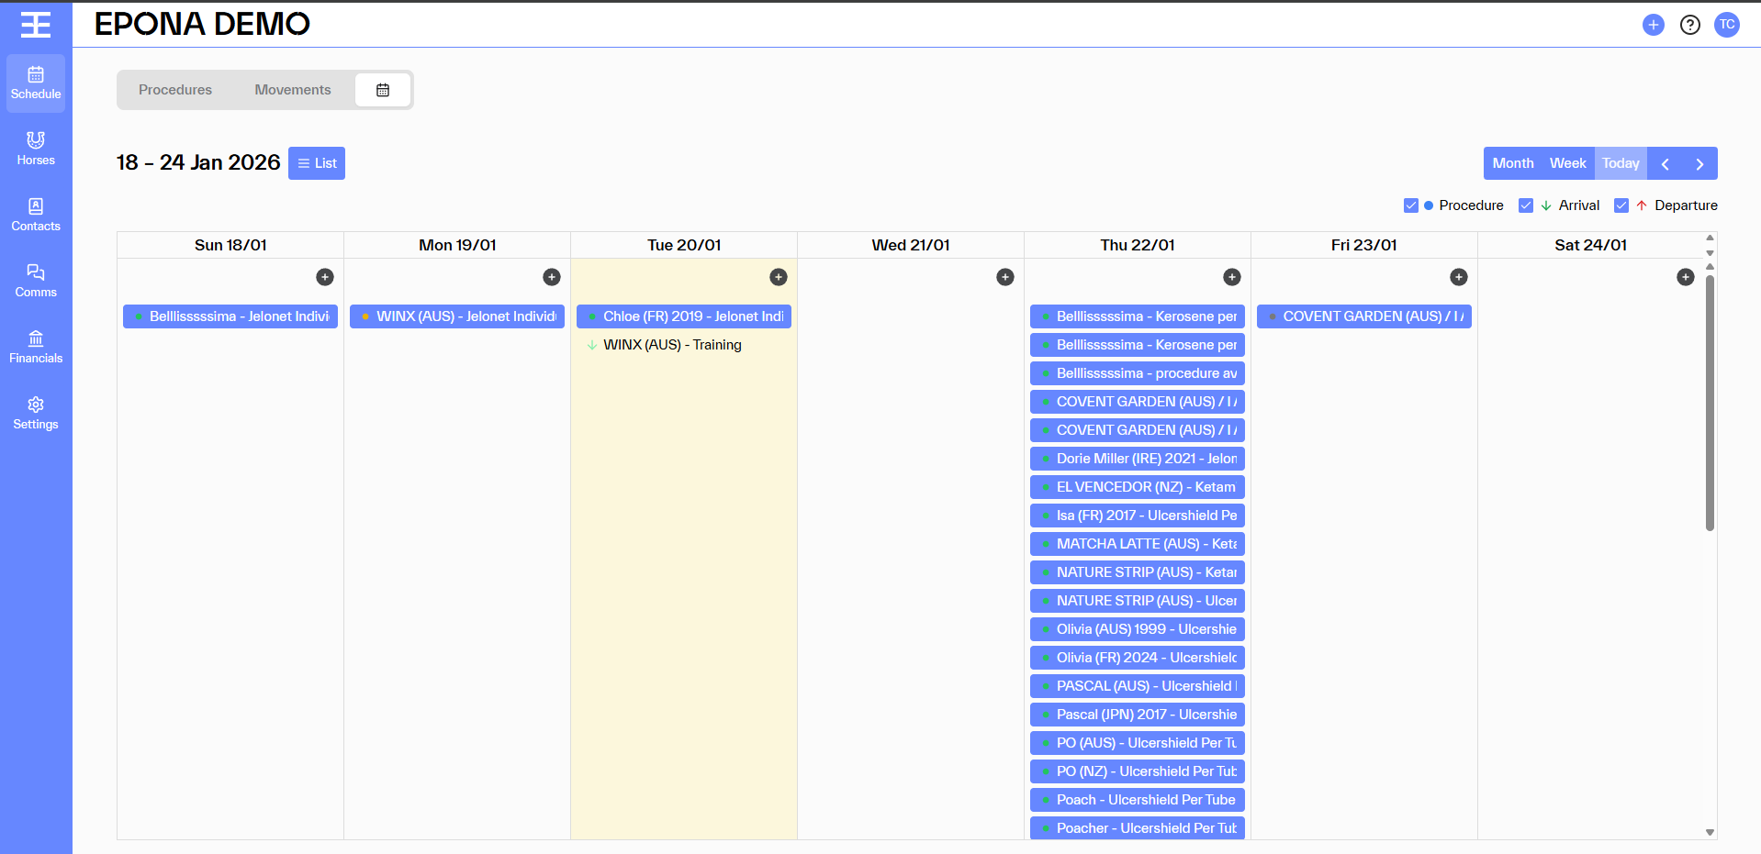Toggle the Procedure filter checkbox

click(1411, 205)
